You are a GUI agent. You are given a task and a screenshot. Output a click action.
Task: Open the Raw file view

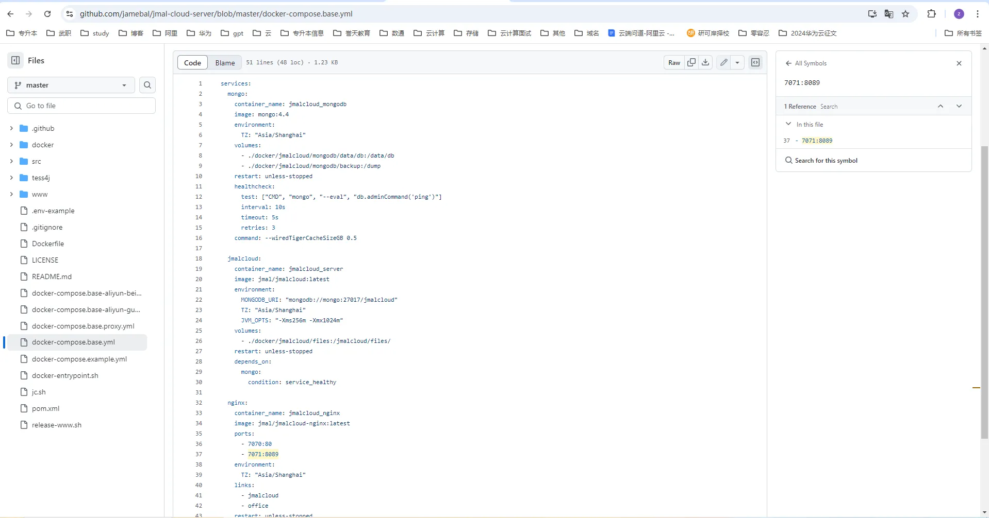click(x=674, y=62)
